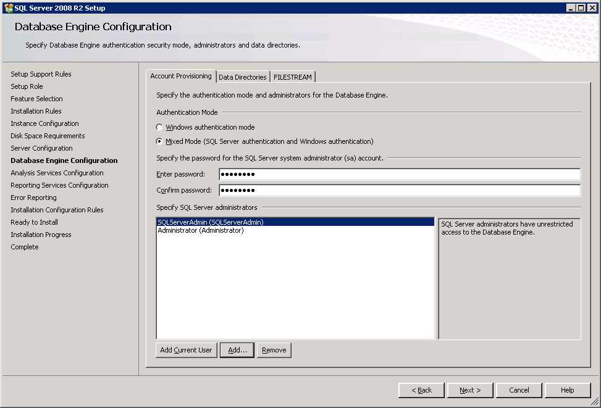Click the SQL Server Setup title bar icon
Screen dimensions: 601x408
click(x=9, y=7)
